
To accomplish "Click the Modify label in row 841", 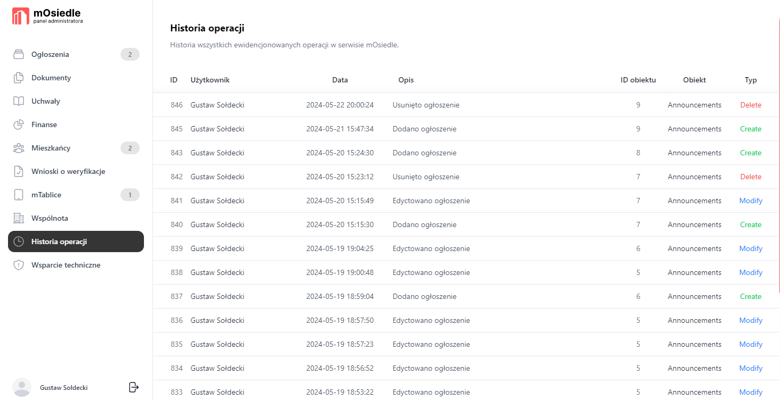I will (751, 201).
